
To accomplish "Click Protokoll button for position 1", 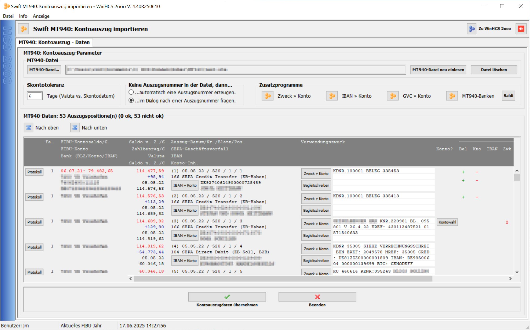I will click(34, 172).
